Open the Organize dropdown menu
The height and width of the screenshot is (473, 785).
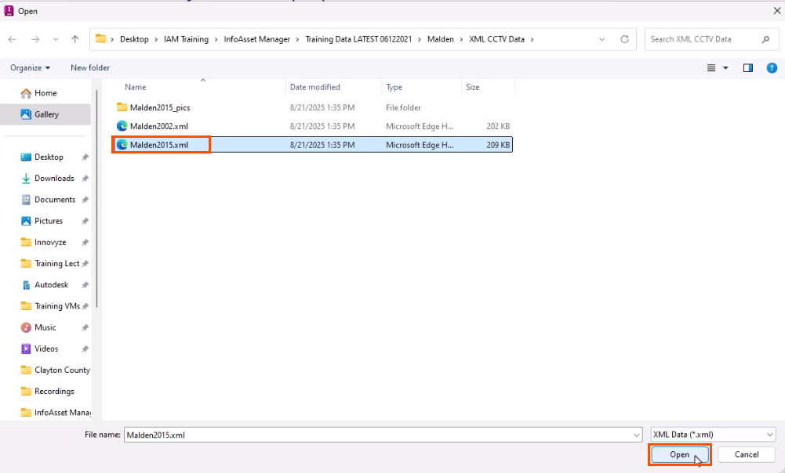(x=29, y=68)
